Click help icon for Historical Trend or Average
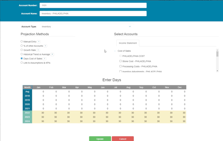The width and height of the screenshot is (223, 141). (x=52, y=54)
